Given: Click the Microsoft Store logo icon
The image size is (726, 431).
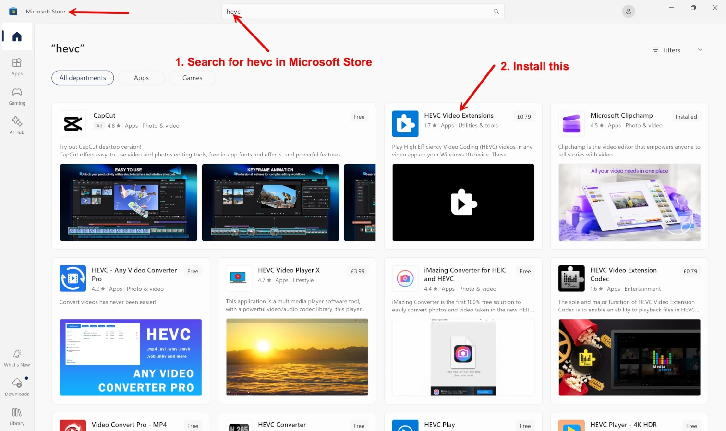Looking at the screenshot, I should pyautogui.click(x=13, y=12).
